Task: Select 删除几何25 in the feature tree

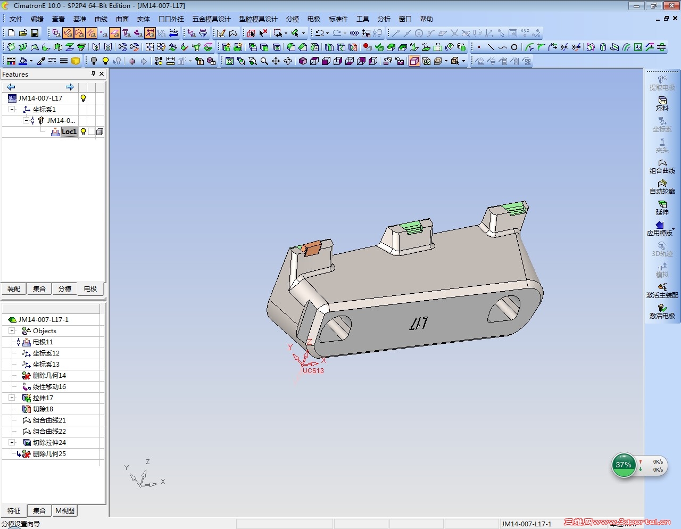Action: 49,453
